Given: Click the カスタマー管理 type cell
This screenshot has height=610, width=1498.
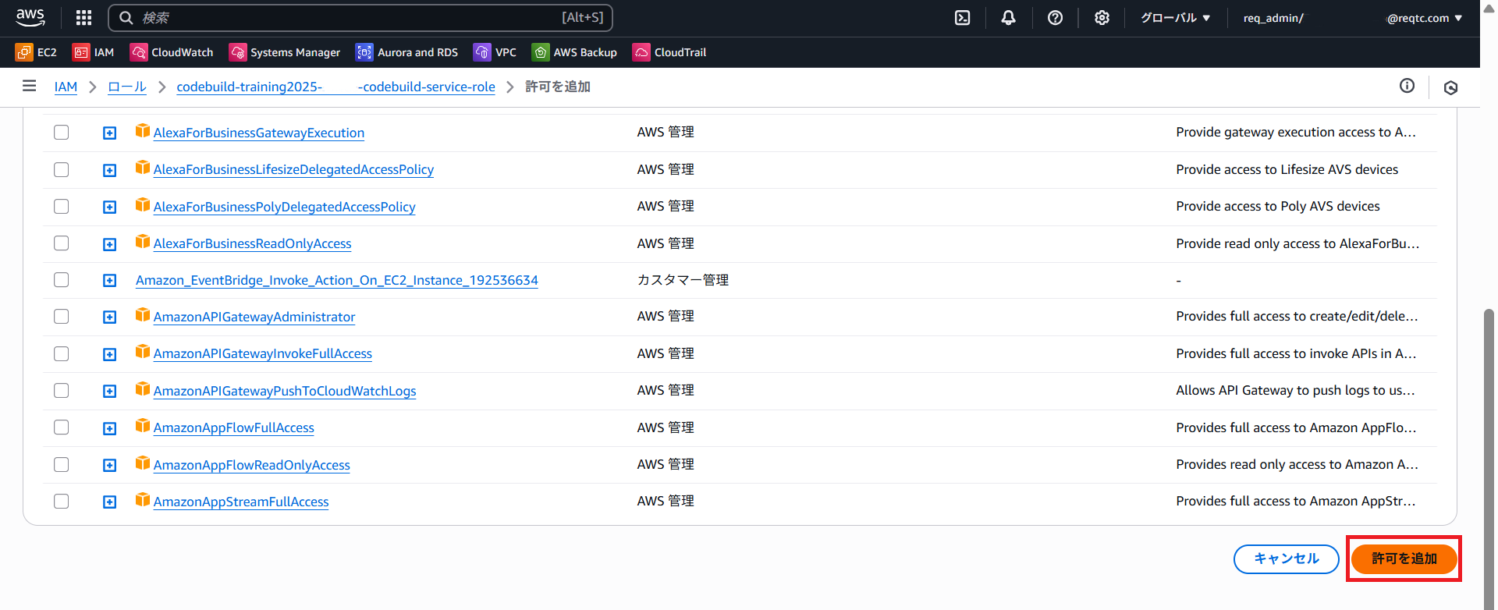Looking at the screenshot, I should pos(683,280).
